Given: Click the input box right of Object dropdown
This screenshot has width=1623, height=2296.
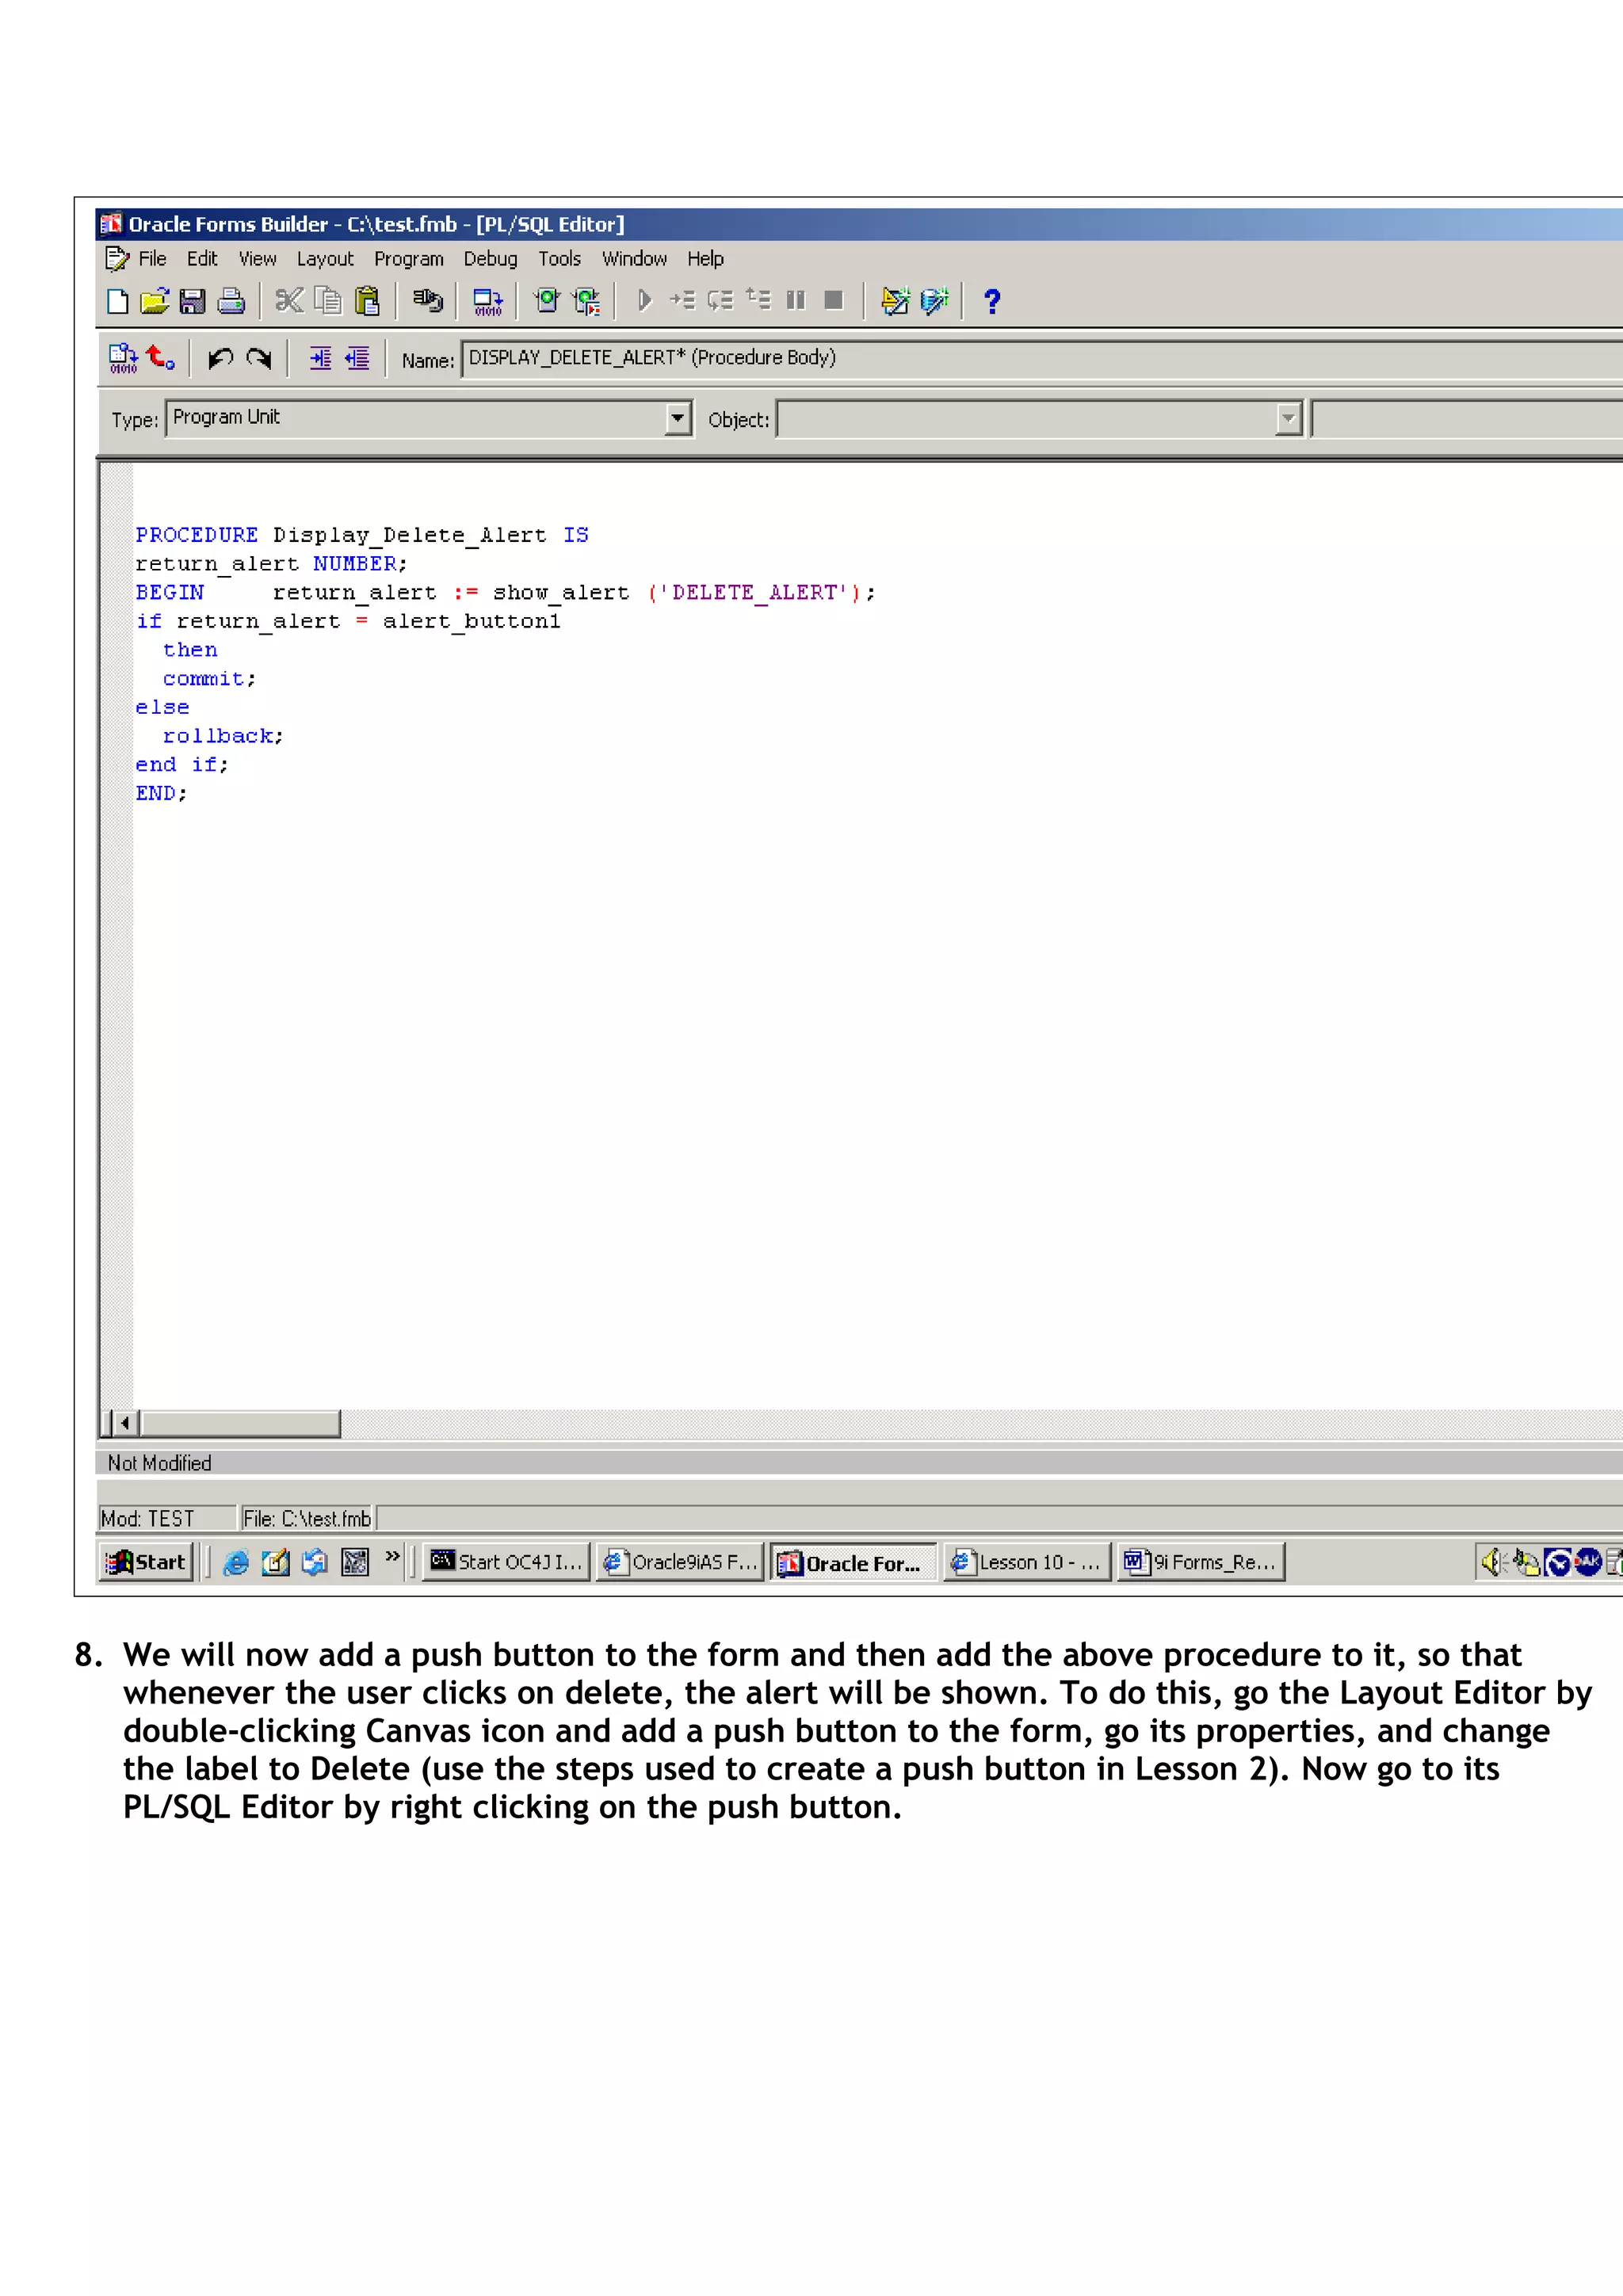Looking at the screenshot, I should (1468, 419).
